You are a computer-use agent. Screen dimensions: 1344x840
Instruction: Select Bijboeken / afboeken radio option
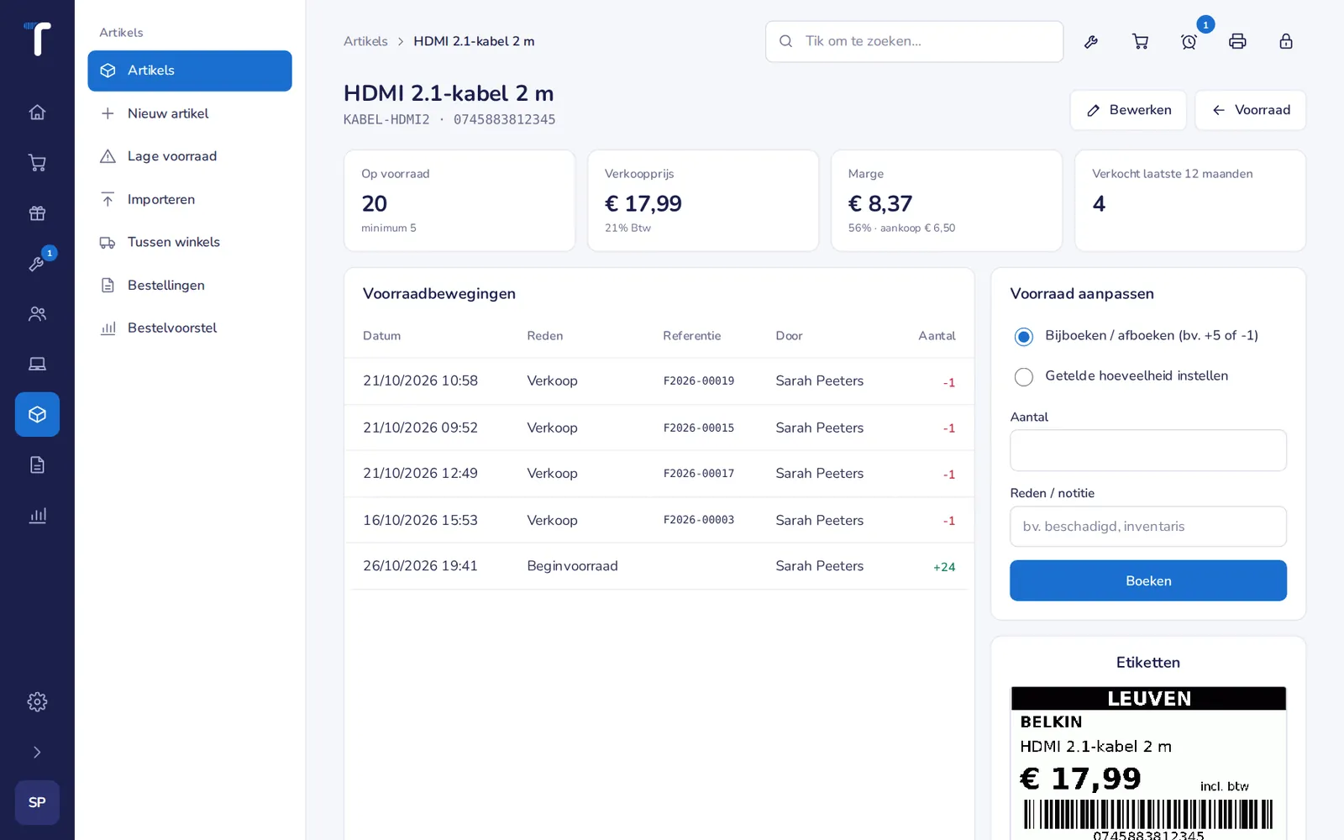point(1023,336)
